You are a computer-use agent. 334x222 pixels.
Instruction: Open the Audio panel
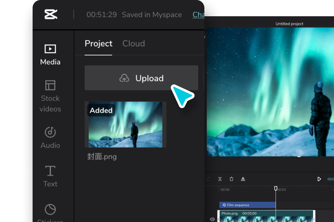point(50,138)
